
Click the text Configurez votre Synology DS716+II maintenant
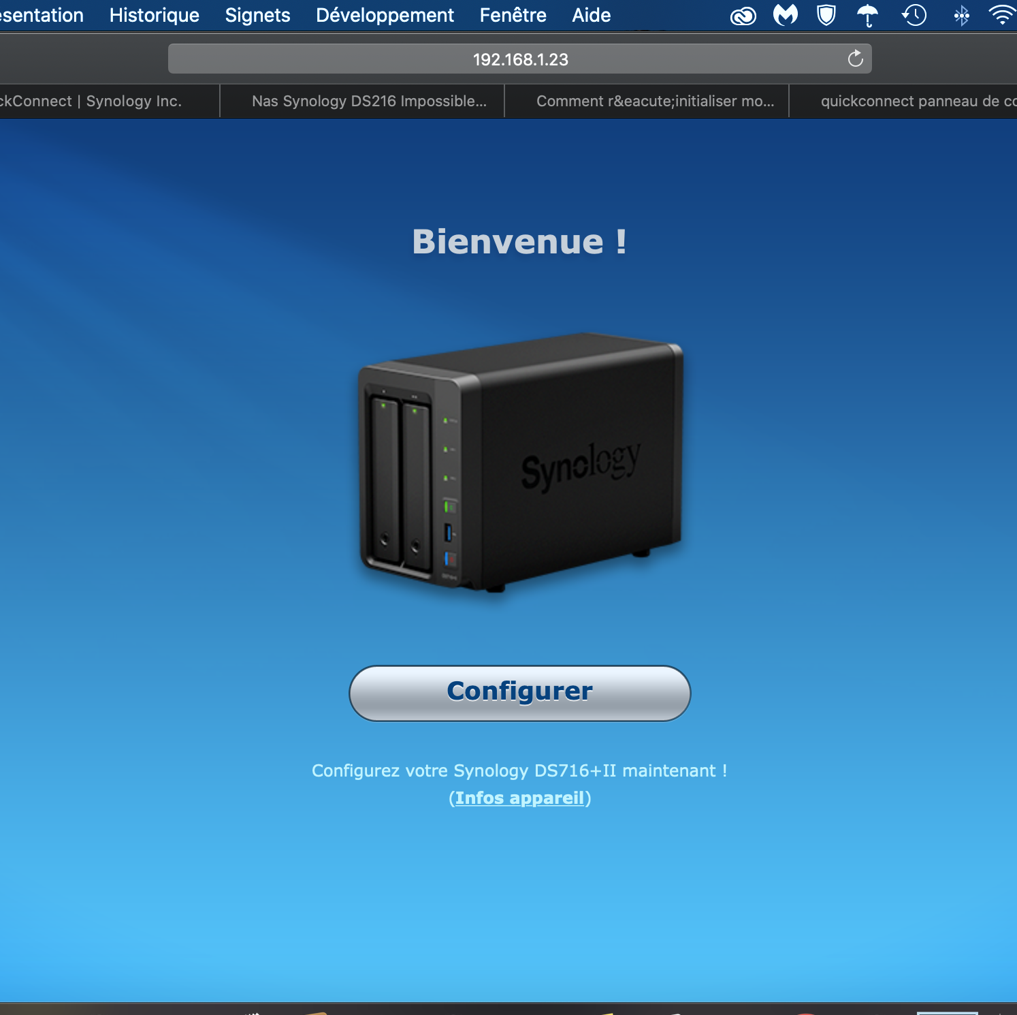point(519,770)
